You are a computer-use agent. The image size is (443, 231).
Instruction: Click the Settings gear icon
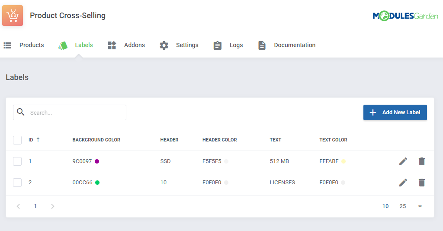click(164, 45)
